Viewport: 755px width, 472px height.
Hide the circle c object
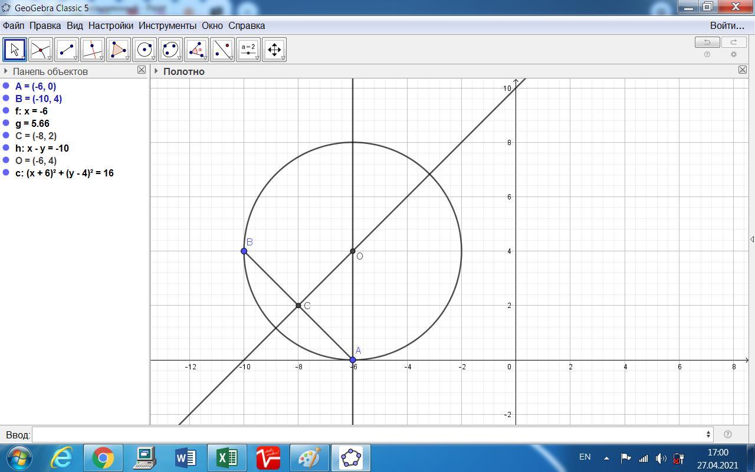point(6,173)
